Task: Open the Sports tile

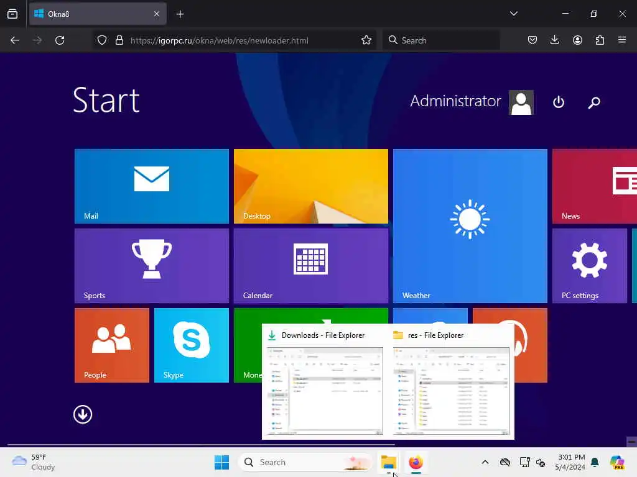Action: 152,266
